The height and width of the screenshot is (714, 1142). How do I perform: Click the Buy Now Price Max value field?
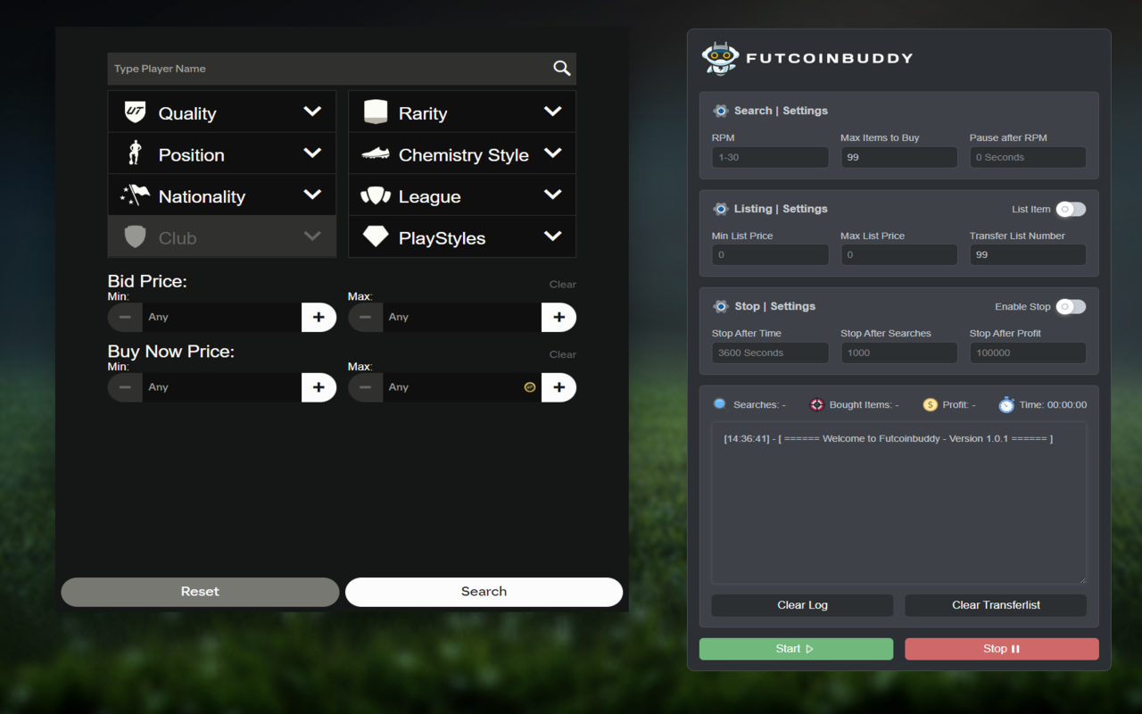[x=462, y=387]
